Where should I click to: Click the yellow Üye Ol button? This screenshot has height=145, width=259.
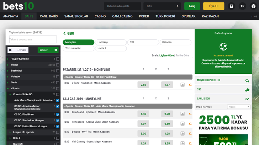click(214, 6)
